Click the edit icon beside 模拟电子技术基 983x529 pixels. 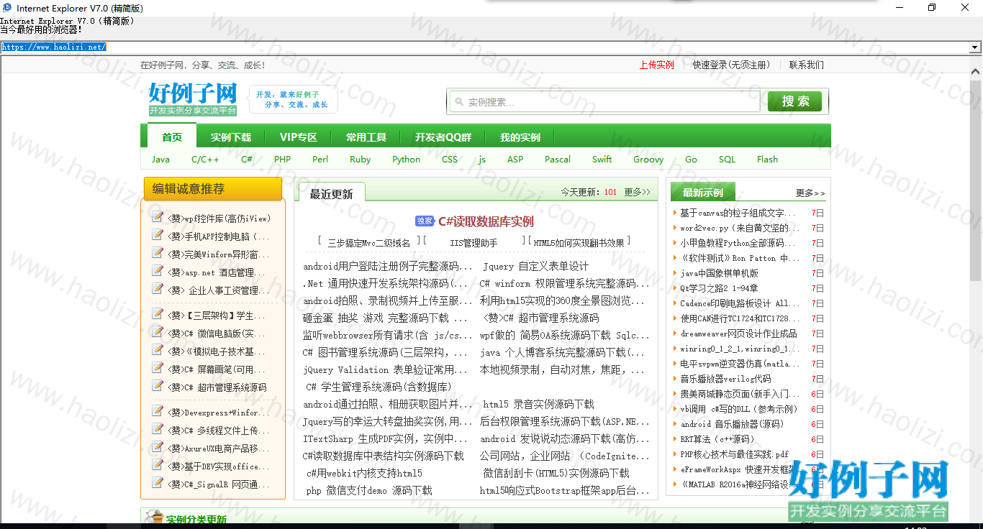(158, 349)
